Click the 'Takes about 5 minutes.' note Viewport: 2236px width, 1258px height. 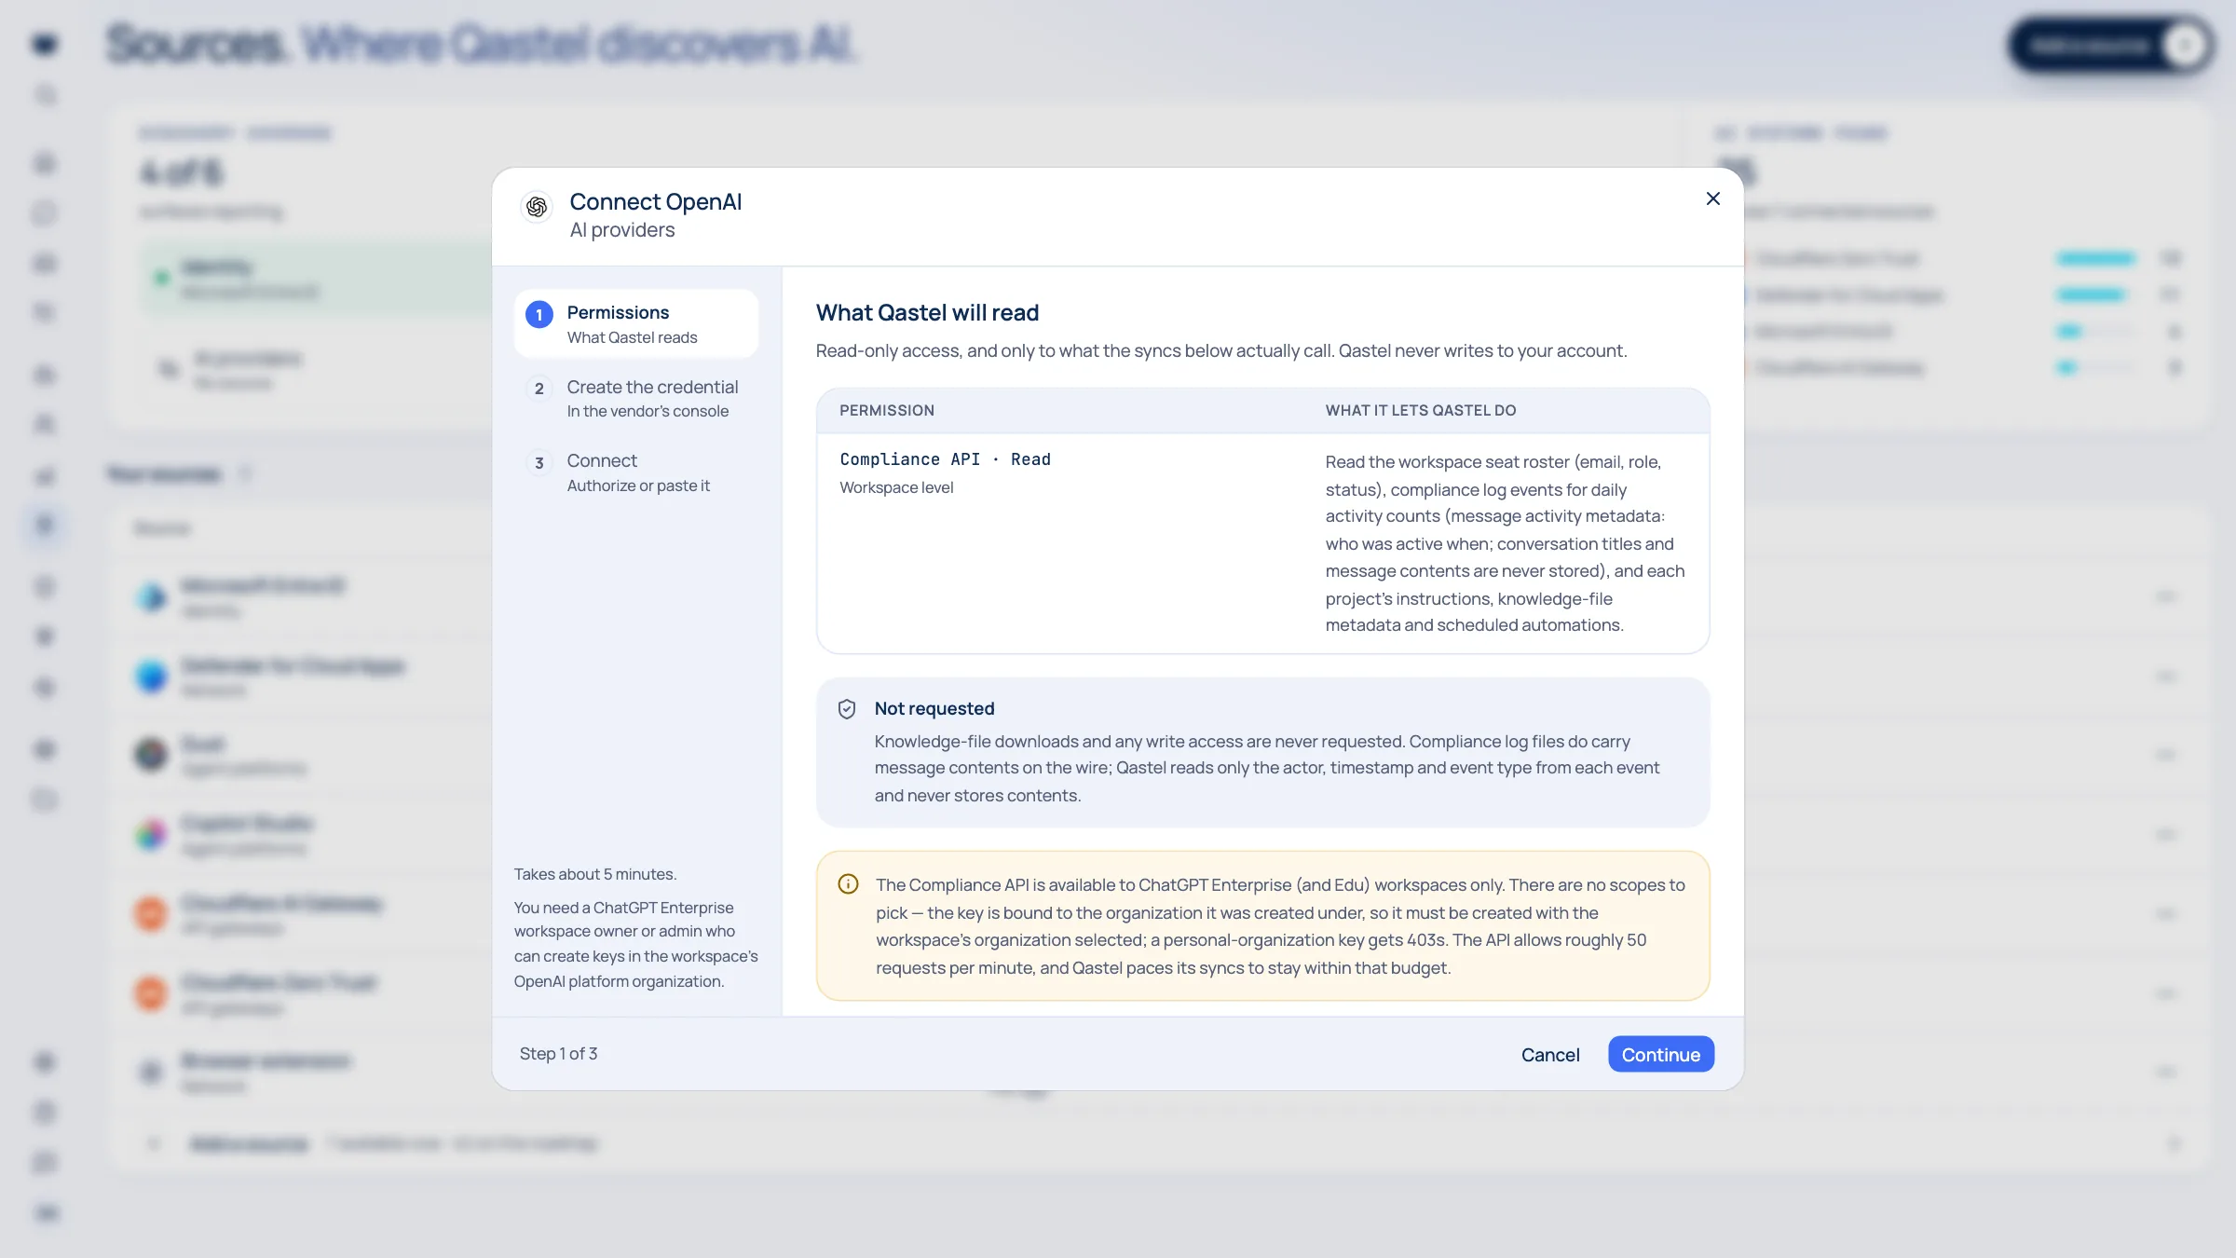pyautogui.click(x=595, y=874)
